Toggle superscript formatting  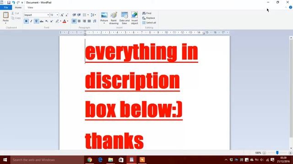[52, 21]
